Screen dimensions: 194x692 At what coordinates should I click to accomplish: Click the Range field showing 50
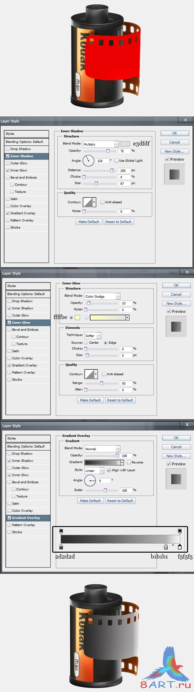coord(126,383)
